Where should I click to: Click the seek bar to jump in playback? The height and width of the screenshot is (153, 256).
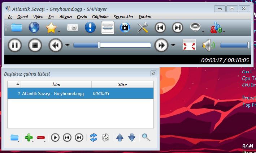(x=112, y=45)
